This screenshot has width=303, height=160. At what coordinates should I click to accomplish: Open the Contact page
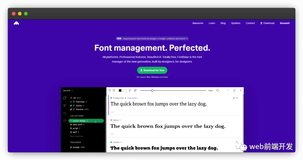pos(250,23)
